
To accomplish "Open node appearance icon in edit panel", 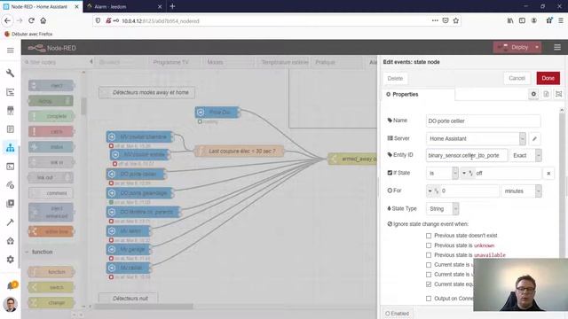I will coord(559,94).
